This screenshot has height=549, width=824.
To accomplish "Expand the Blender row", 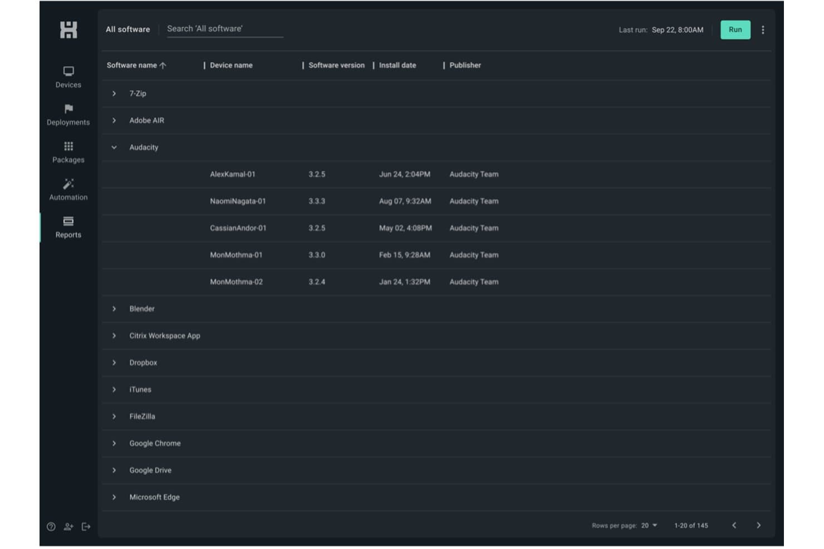I will 114,309.
